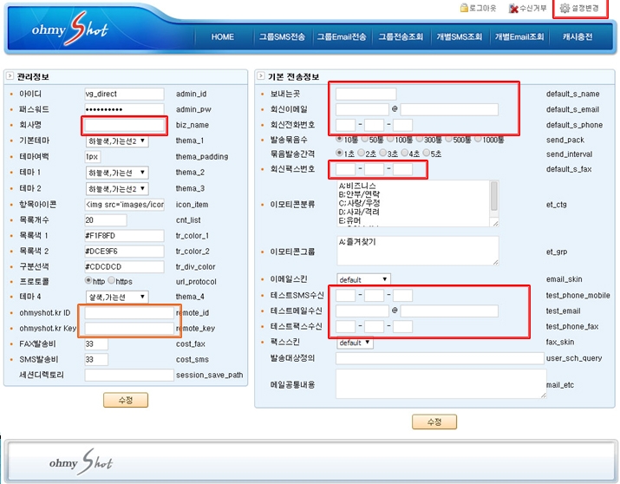This screenshot has width=620, height=484.
Task: Select https as the URL protocol
Action: 112,281
